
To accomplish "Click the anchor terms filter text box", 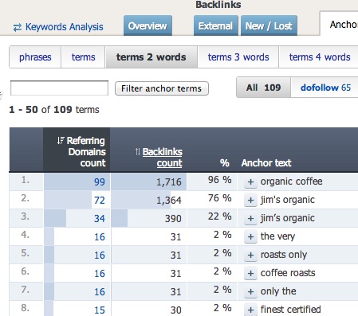I will coord(59,88).
